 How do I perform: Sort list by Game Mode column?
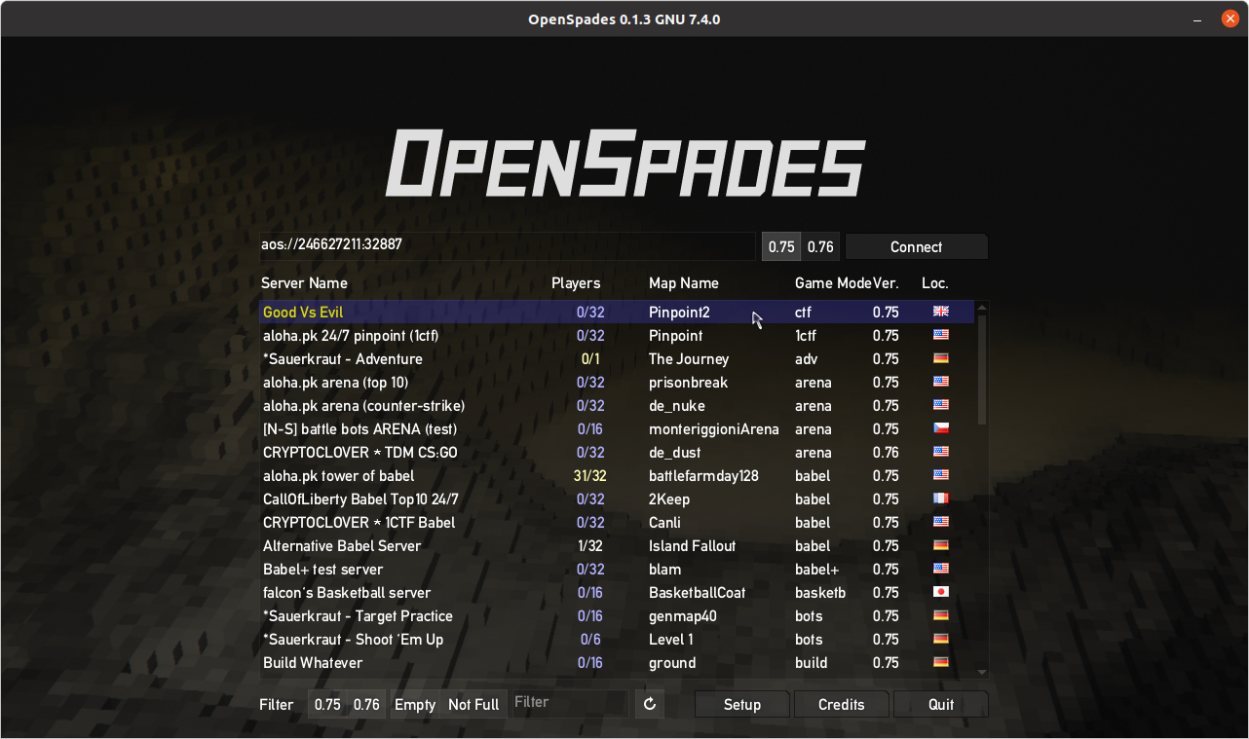coord(833,283)
